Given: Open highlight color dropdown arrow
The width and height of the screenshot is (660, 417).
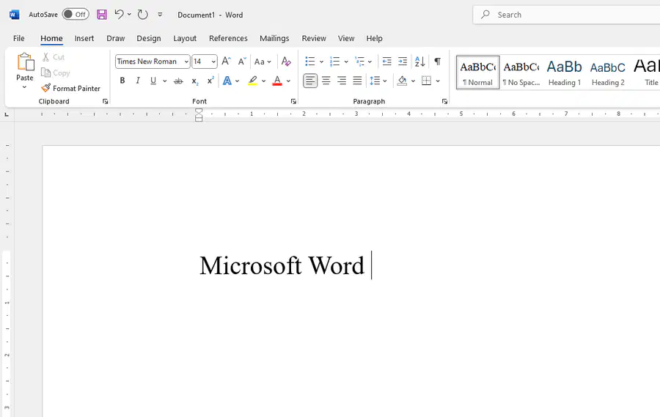Looking at the screenshot, I should coord(263,81).
